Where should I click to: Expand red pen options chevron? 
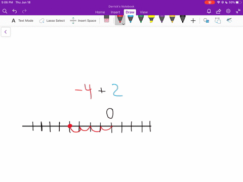pyautogui.click(x=124, y=24)
